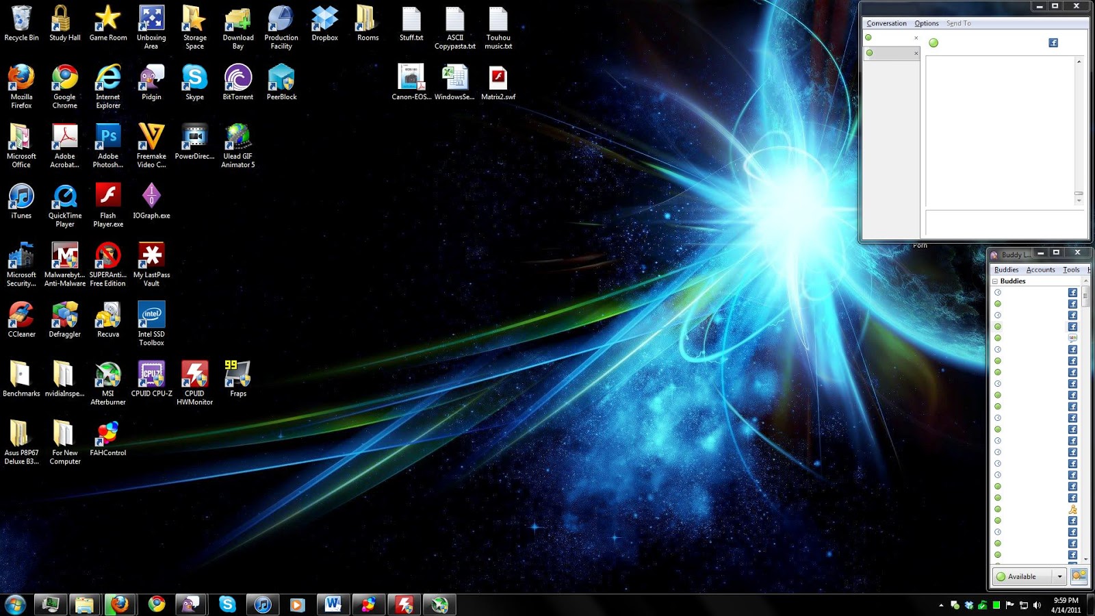
Task: Select the MSI Afterburner desktop icon
Action: pos(108,383)
